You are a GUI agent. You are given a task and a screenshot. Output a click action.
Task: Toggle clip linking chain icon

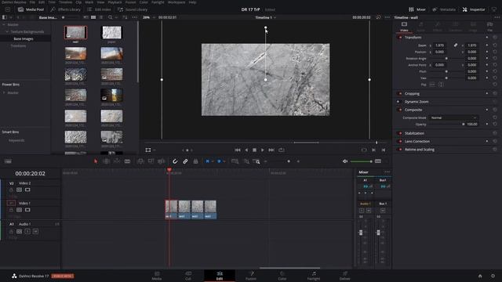[x=185, y=161]
